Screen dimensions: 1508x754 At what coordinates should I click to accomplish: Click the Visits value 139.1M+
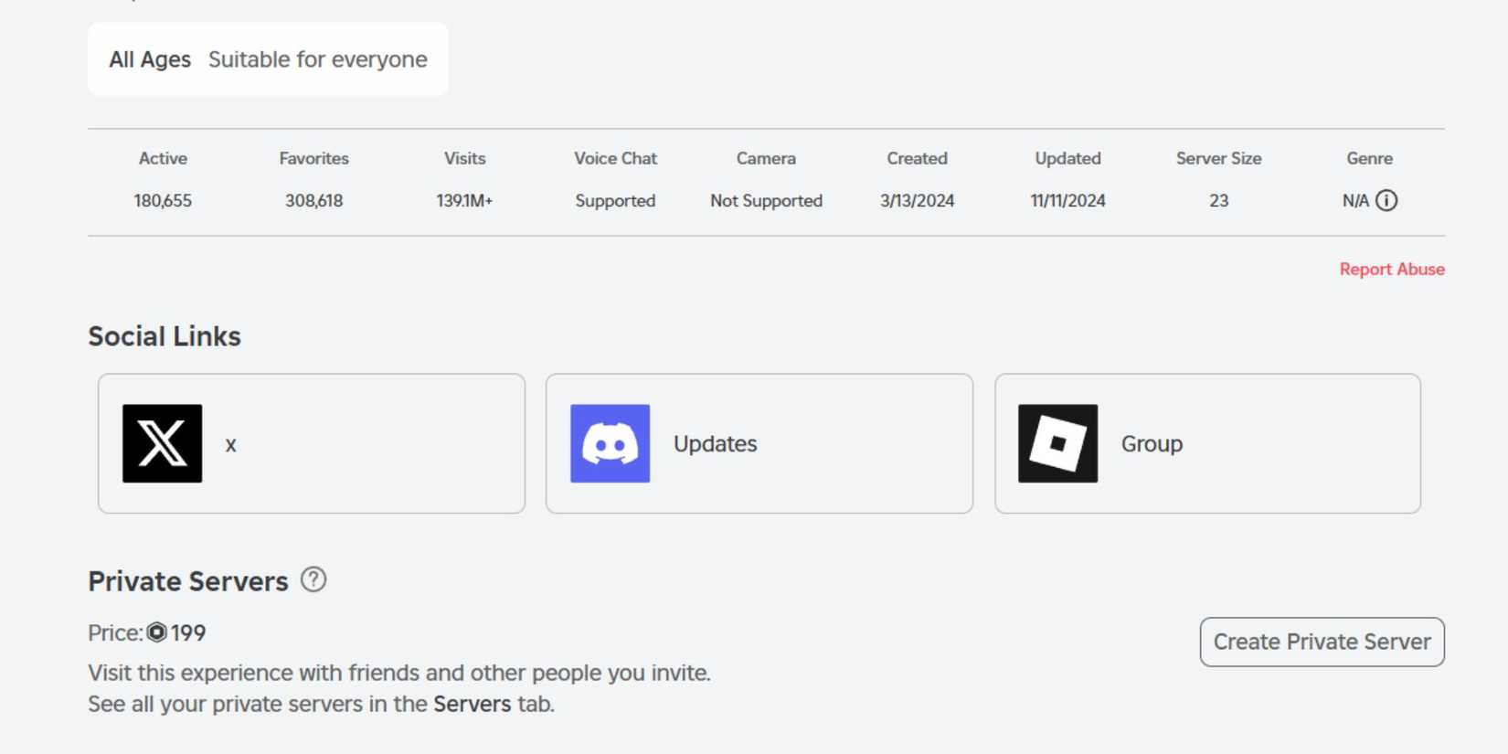[x=464, y=201]
